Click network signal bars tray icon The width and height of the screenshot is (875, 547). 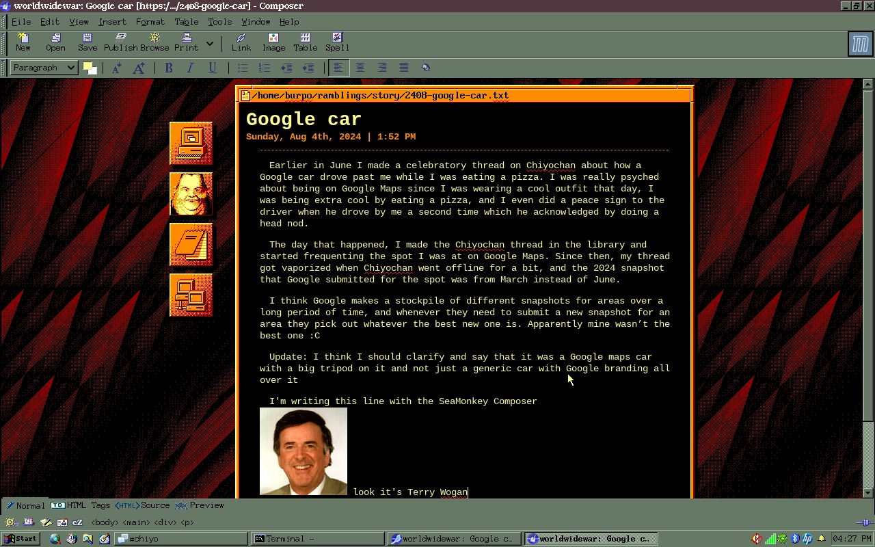point(770,539)
